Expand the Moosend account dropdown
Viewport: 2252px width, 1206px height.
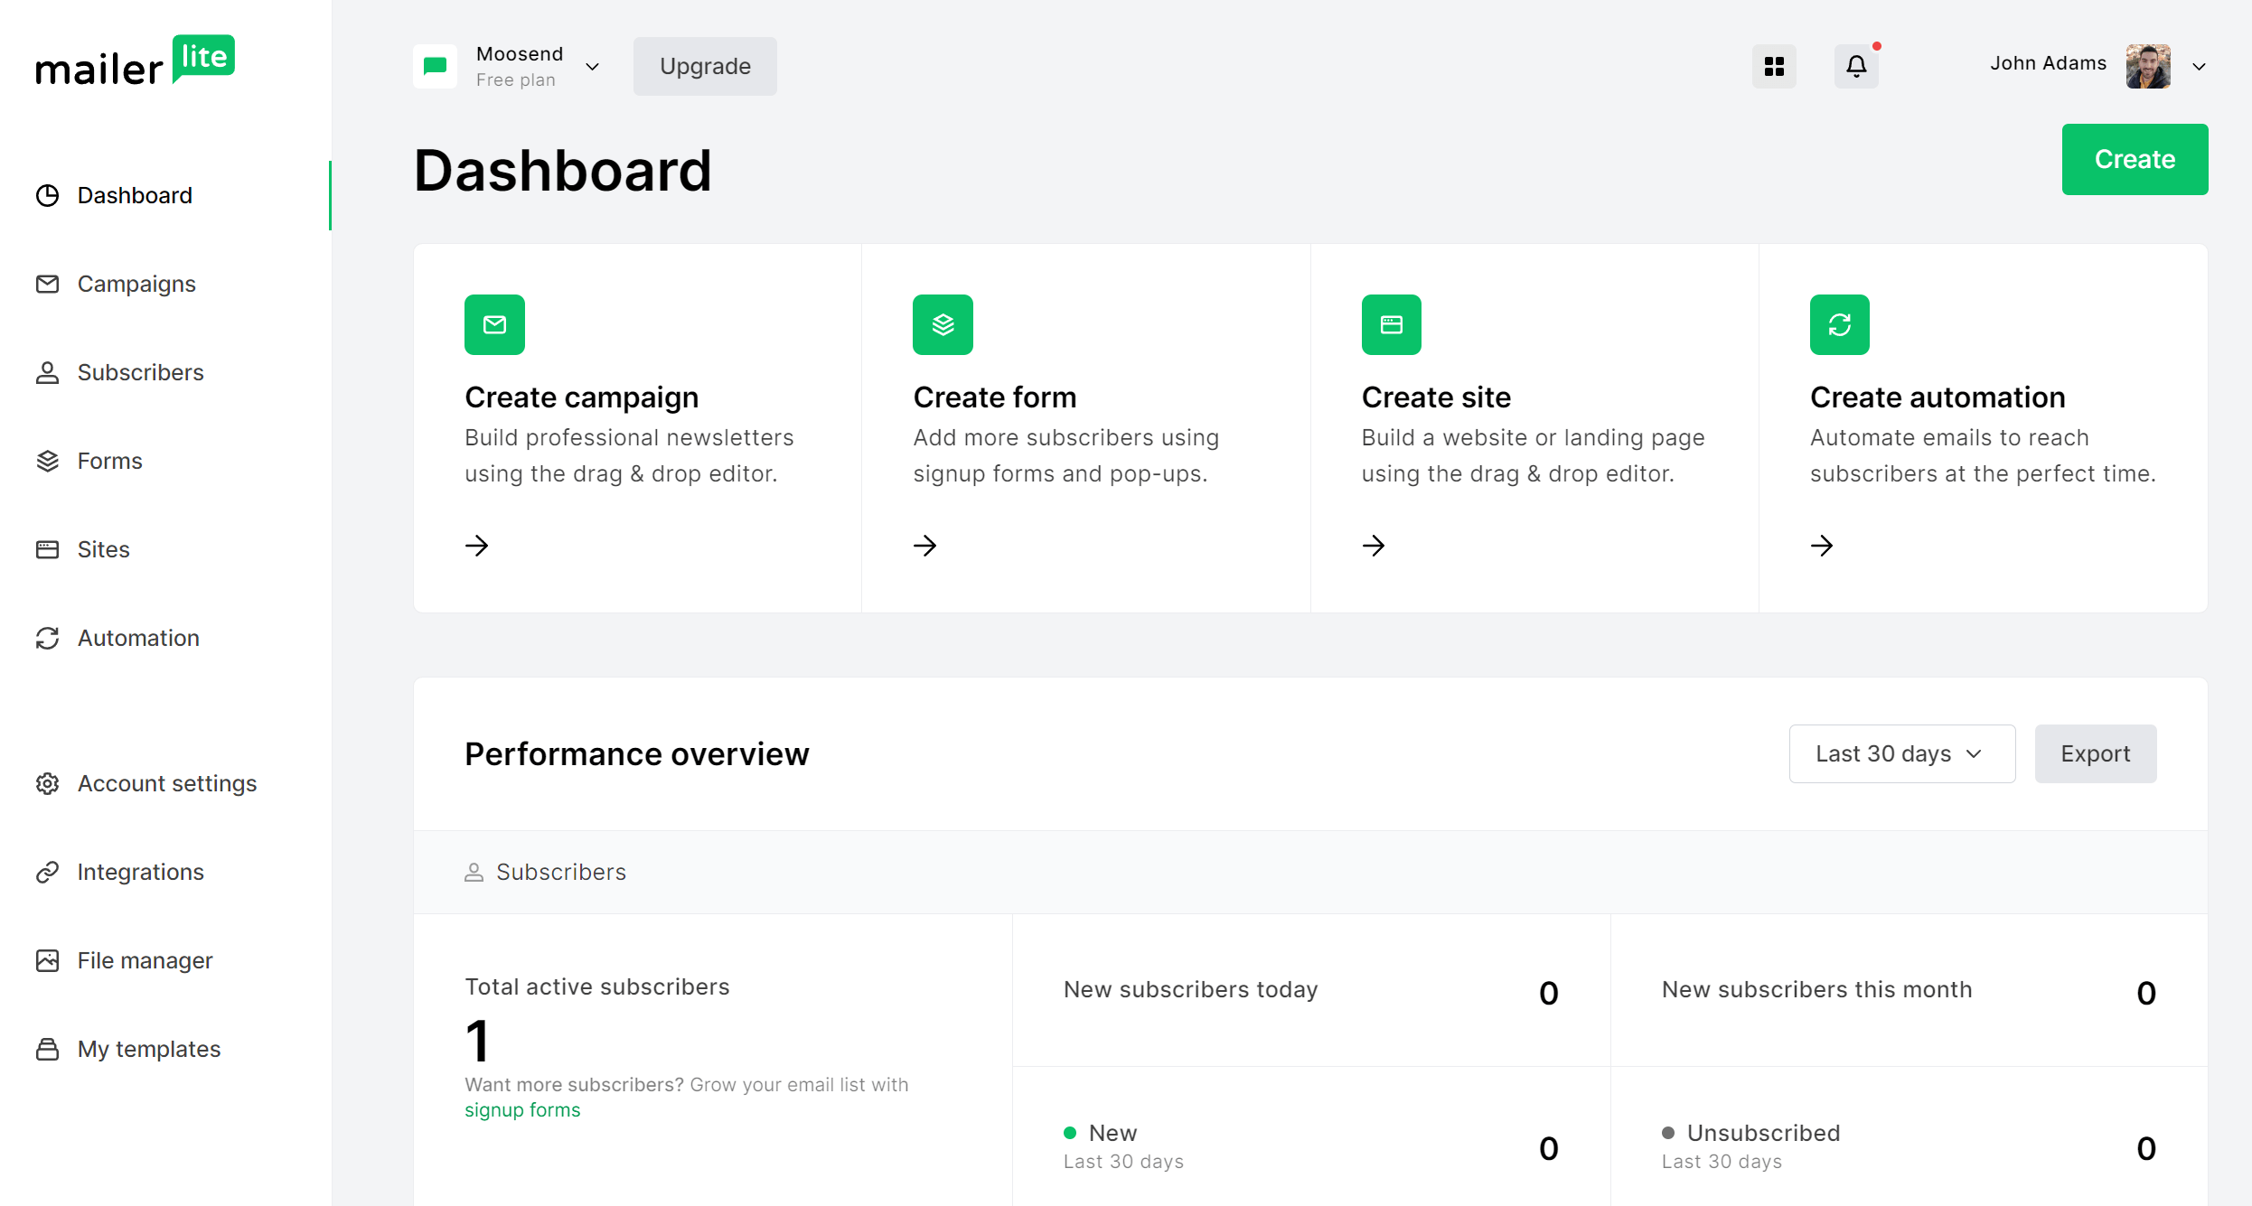tap(591, 66)
